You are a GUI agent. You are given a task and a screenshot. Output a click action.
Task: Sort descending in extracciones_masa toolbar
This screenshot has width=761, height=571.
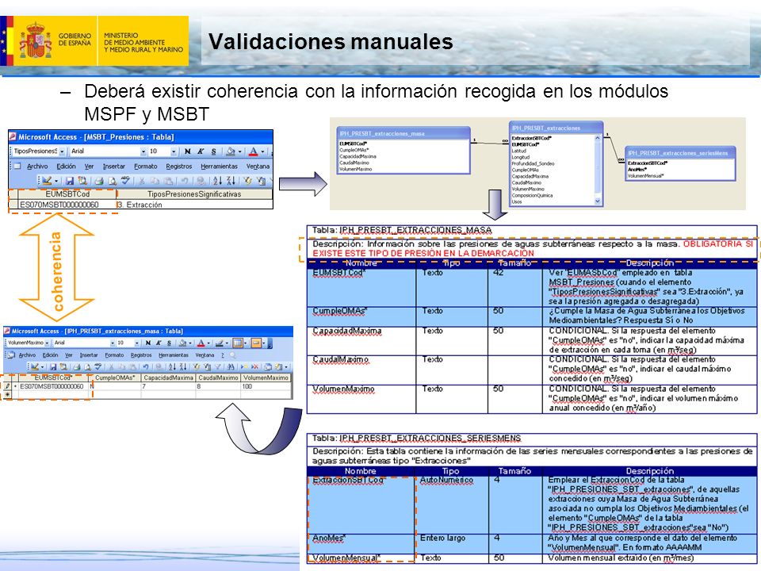click(183, 367)
